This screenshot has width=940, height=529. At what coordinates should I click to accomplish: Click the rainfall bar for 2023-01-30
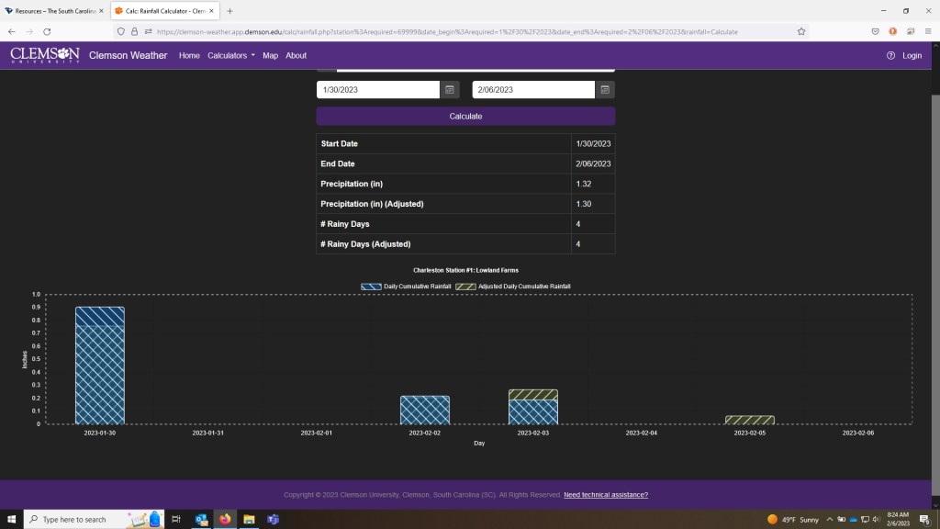tap(99, 367)
